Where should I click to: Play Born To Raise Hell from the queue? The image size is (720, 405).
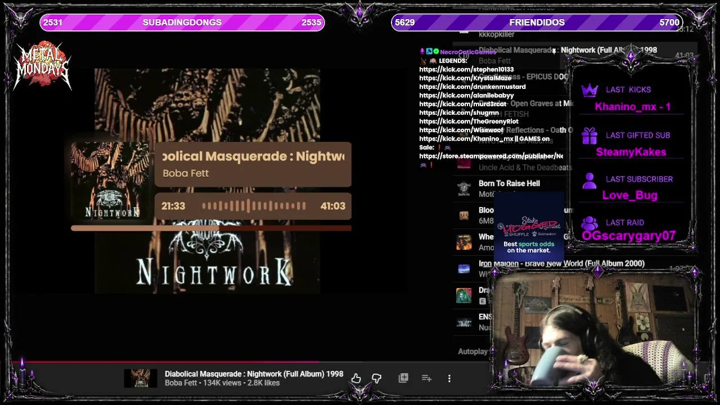tap(509, 183)
